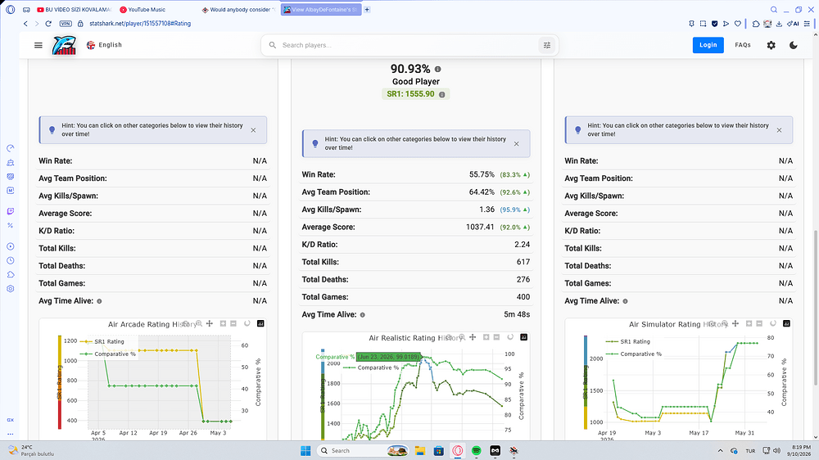Click the StatShark shark logo

[64, 45]
